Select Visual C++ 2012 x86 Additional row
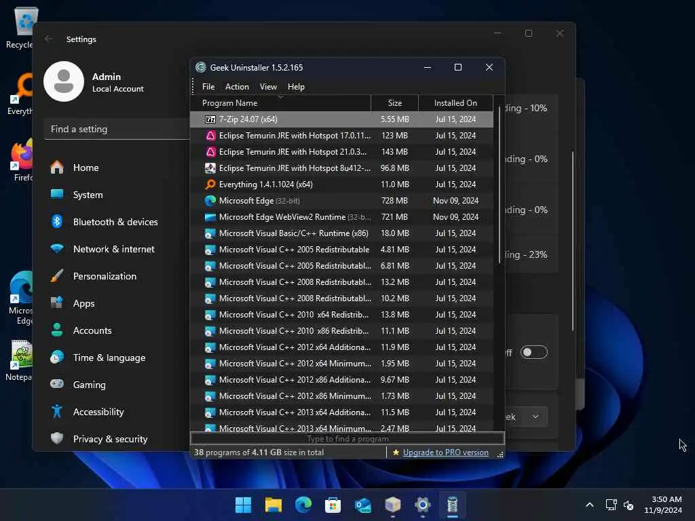 [x=342, y=380]
